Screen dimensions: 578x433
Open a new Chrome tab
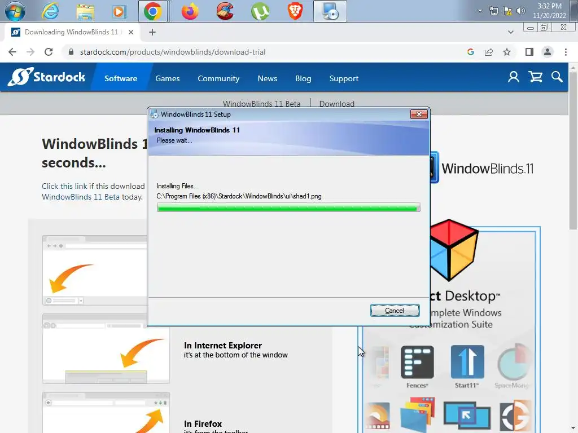tap(152, 32)
